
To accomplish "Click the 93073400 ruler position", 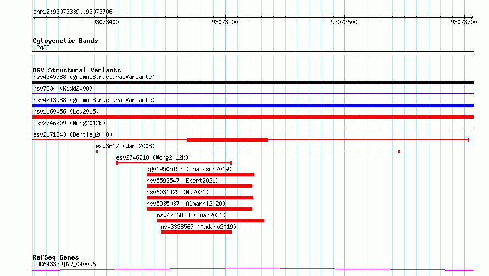I will click(105, 22).
